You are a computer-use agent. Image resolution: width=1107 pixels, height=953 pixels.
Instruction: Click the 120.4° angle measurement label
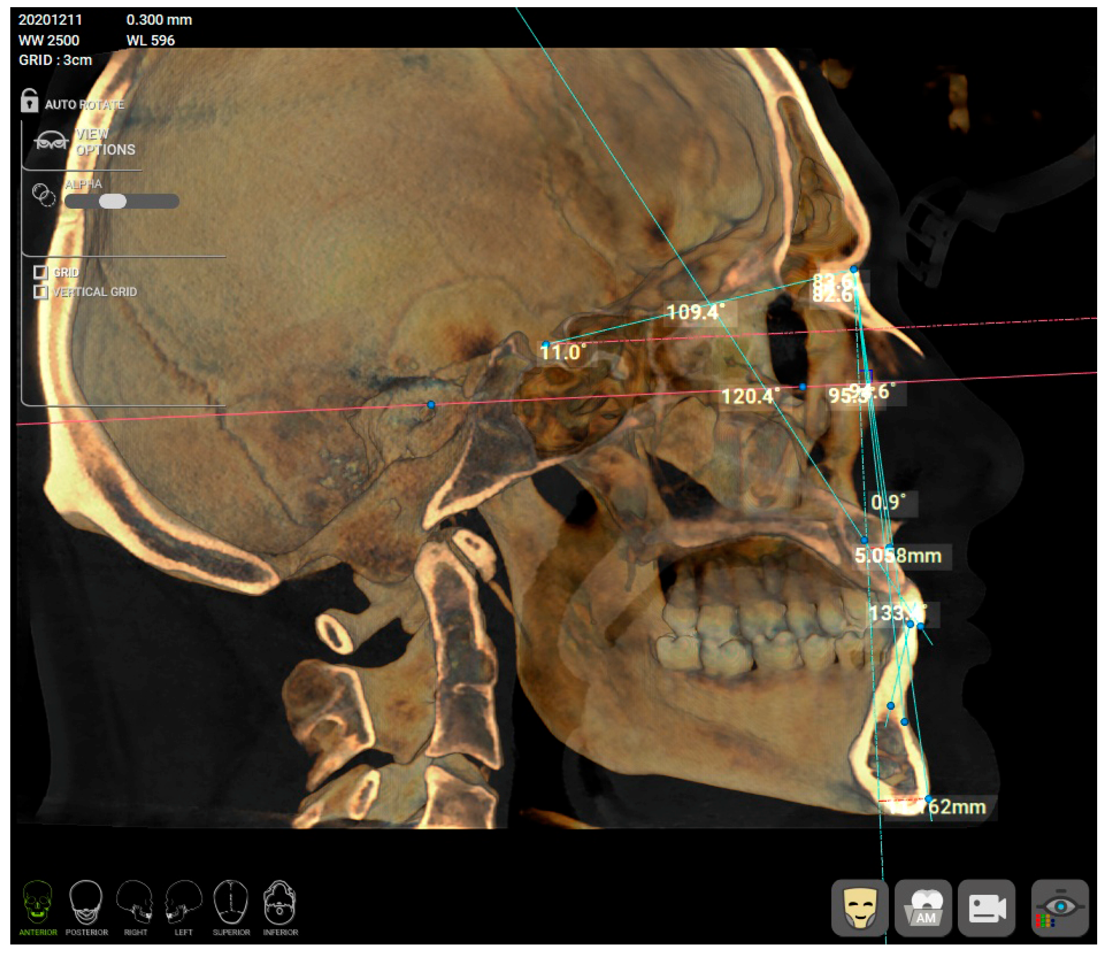(749, 396)
